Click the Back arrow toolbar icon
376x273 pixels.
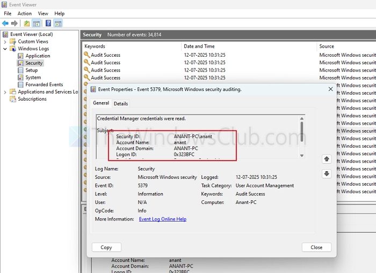[x=5, y=24]
